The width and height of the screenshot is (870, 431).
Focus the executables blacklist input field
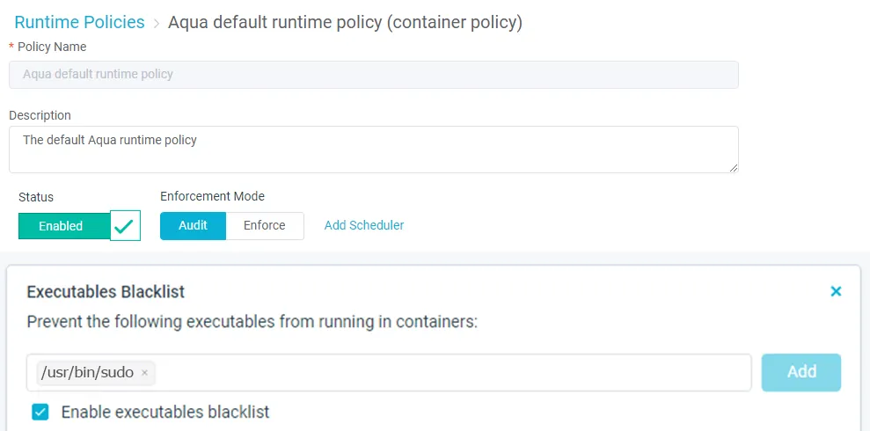pos(449,372)
